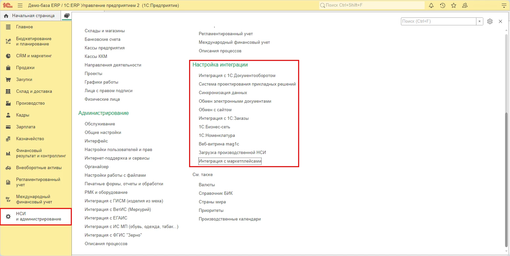510x256 pixels.
Task: Click the global search field Поиск Ctrl+Shift+F
Action: (x=372, y=5)
